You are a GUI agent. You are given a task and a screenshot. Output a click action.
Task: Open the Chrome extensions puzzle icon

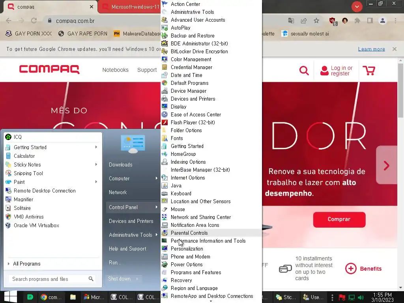357,21
